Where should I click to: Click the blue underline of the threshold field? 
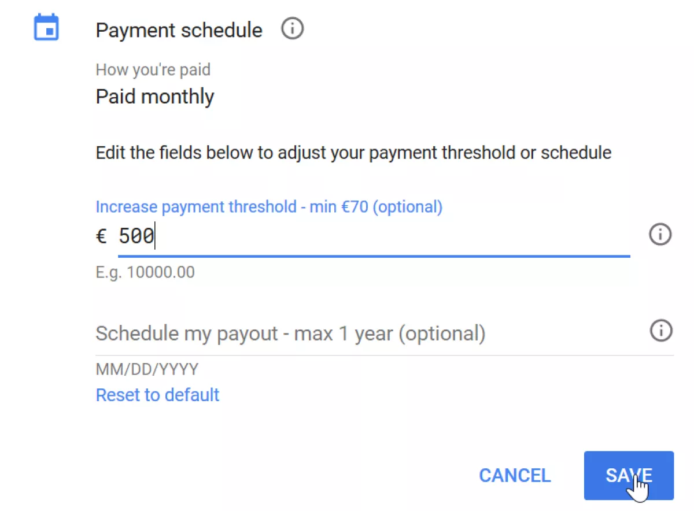[x=374, y=255]
